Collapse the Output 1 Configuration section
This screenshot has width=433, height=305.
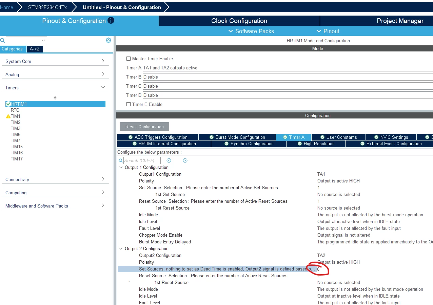pyautogui.click(x=121, y=167)
